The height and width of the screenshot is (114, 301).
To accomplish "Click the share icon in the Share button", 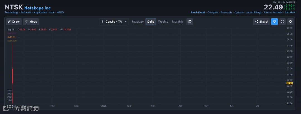I will point(256,21).
